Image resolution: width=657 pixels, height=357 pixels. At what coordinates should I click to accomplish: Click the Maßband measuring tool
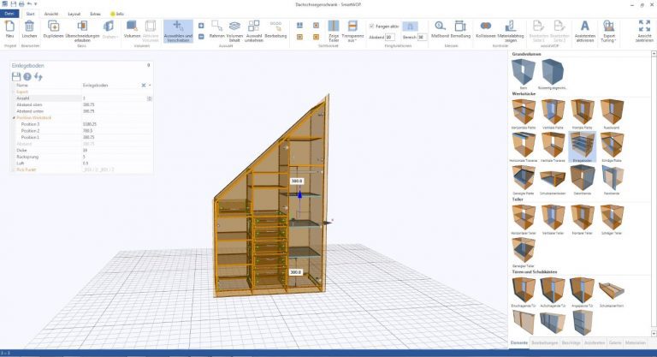tap(440, 28)
